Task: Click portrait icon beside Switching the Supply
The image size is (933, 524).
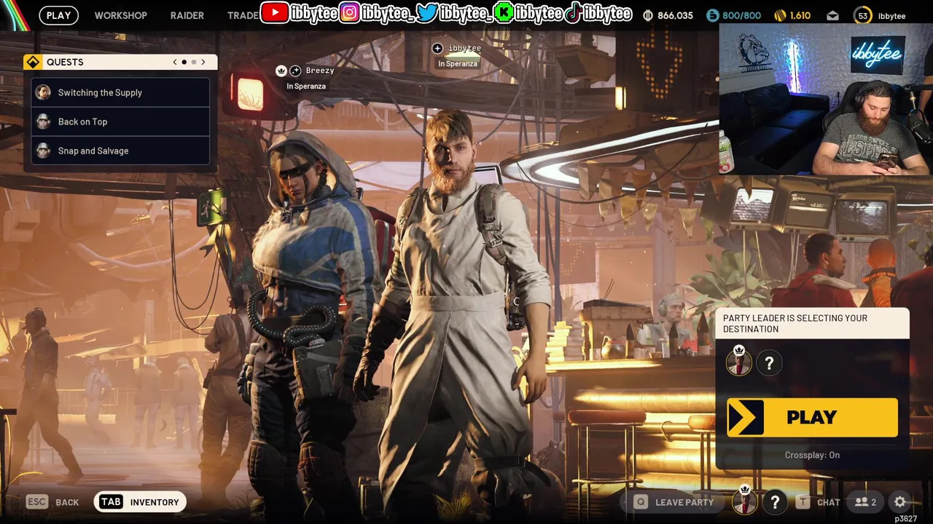Action: click(44, 92)
